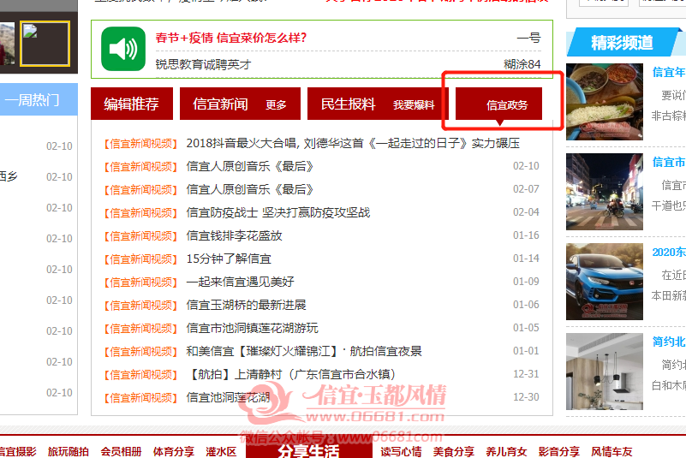Click 【信宜新闻视频】 tag on 信宜钱排李花盛放 row
The width and height of the screenshot is (686, 458).
click(x=140, y=236)
